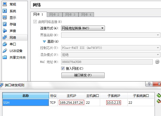Toggle the 接入网线 (Cable Connected) checkbox
This screenshot has width=161, height=116.
click(63, 68)
